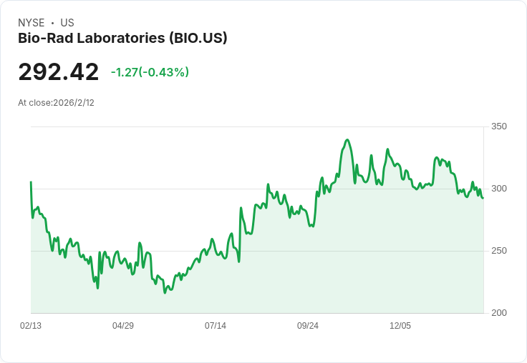Select the 04/29 date on x-axis
This screenshot has height=363, width=527.
point(123,326)
